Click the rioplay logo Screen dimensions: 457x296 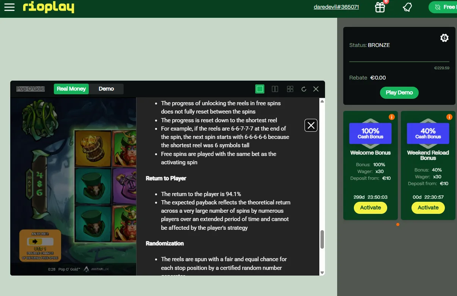(x=48, y=7)
